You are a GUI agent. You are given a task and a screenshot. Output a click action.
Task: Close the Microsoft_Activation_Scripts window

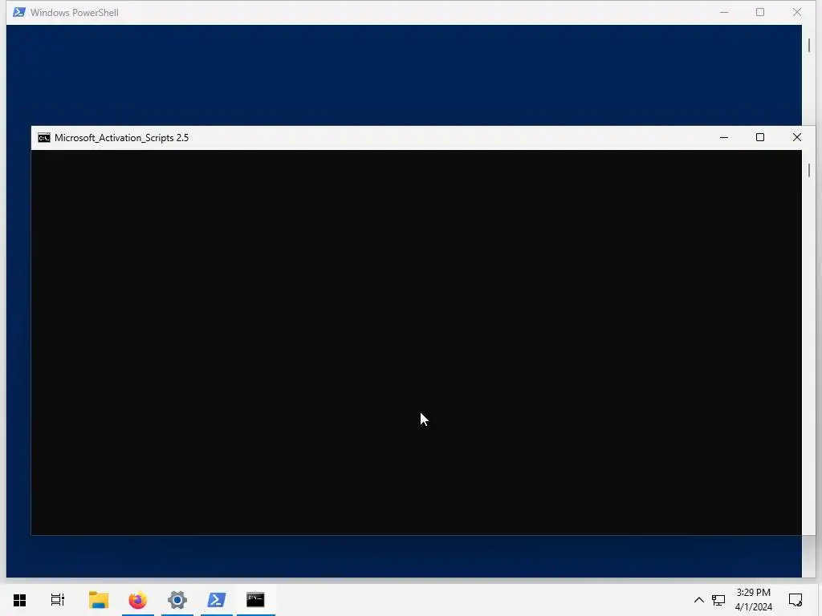coord(797,137)
